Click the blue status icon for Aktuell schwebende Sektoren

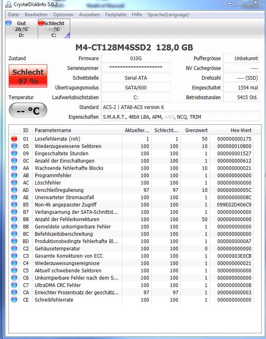pos(14,270)
